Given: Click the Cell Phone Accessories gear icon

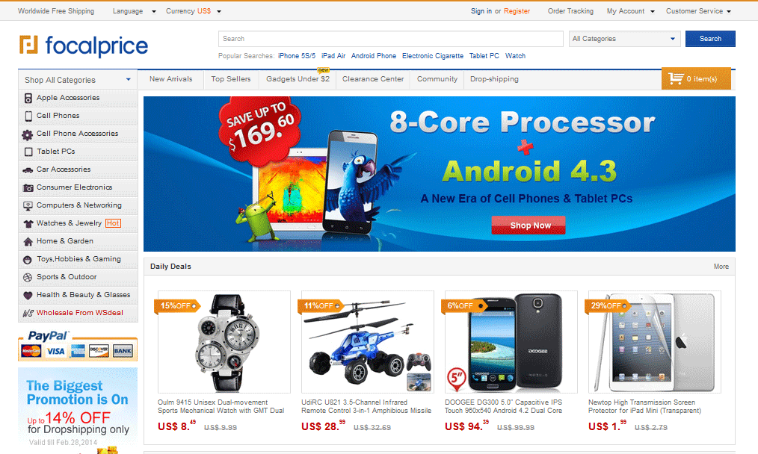Looking at the screenshot, I should 28,134.
